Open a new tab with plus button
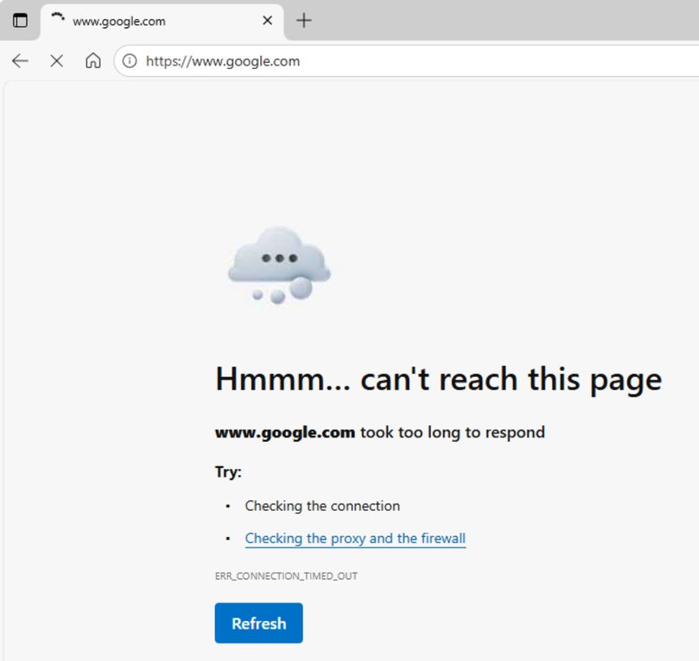699x661 pixels. 303,20
